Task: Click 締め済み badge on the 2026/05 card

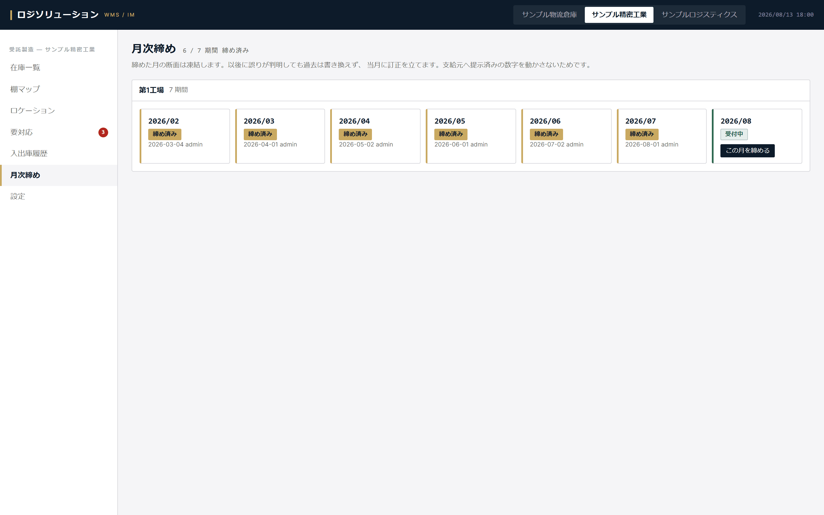Action: [451, 134]
